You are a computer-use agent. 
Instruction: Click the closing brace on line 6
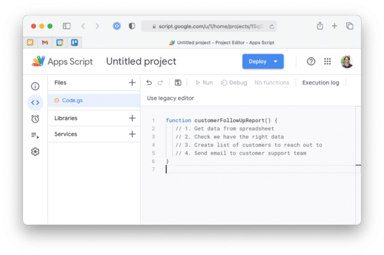[168, 161]
